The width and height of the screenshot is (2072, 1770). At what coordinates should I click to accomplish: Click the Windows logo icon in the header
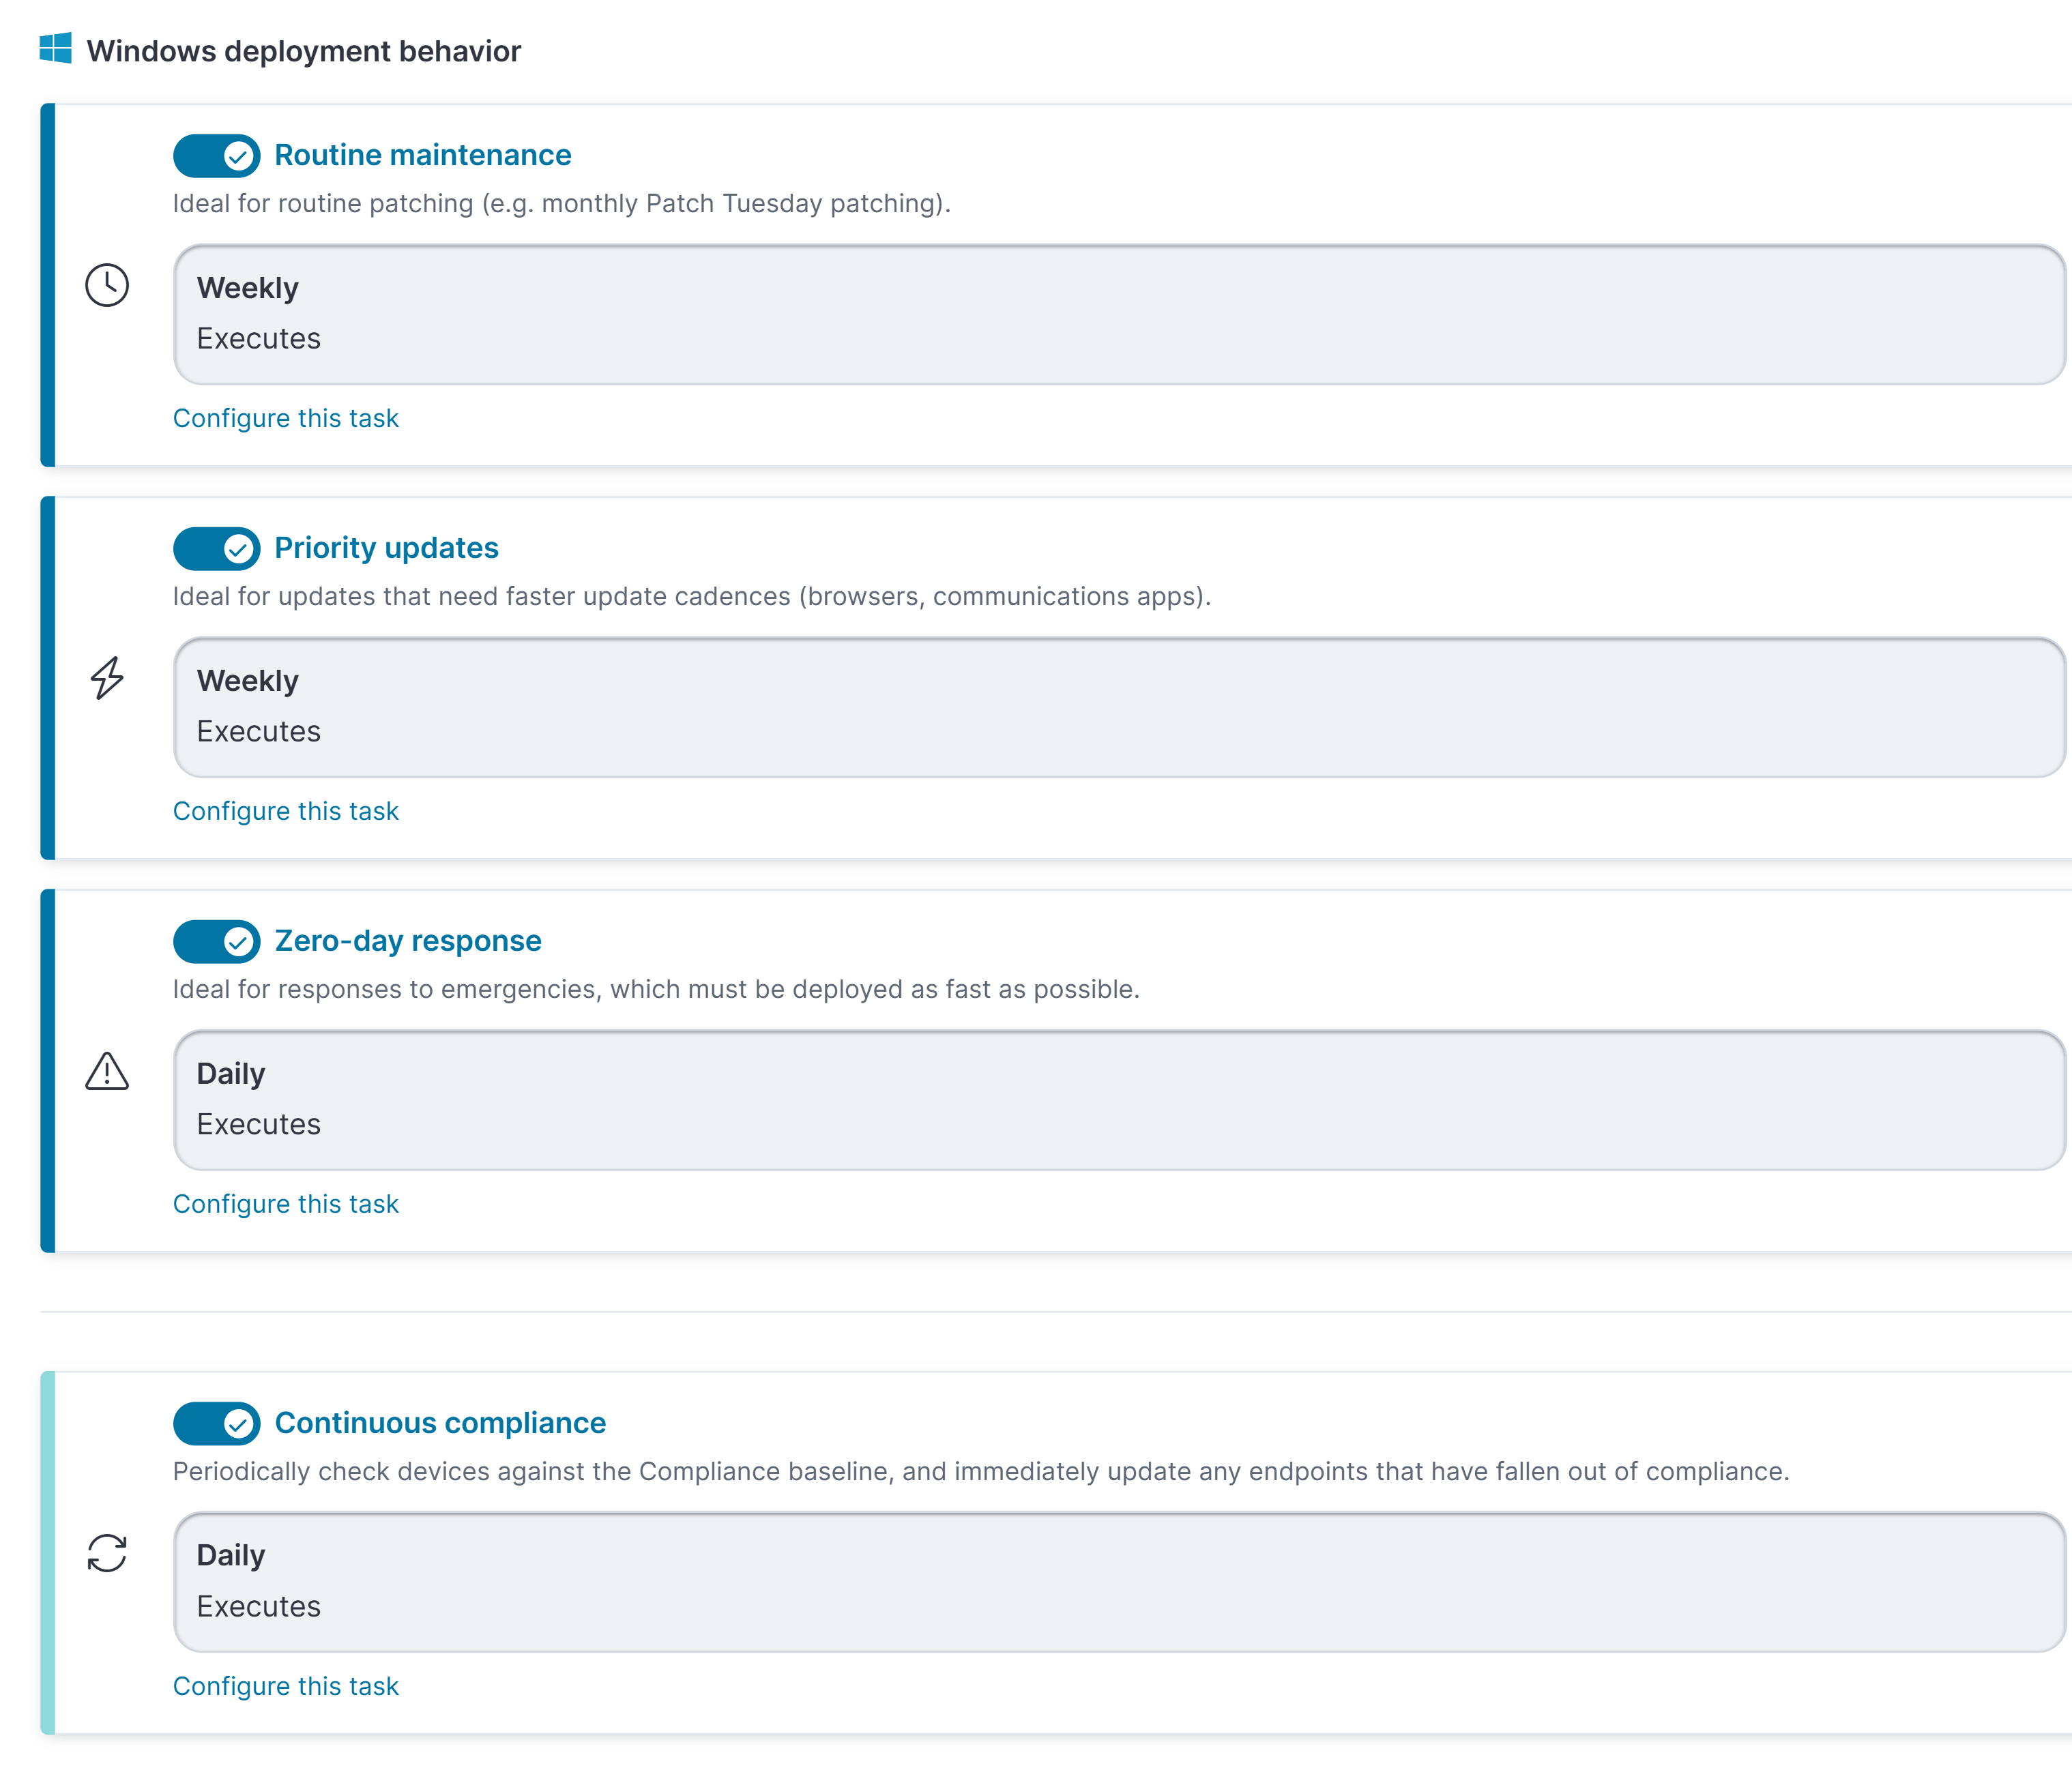[x=55, y=49]
